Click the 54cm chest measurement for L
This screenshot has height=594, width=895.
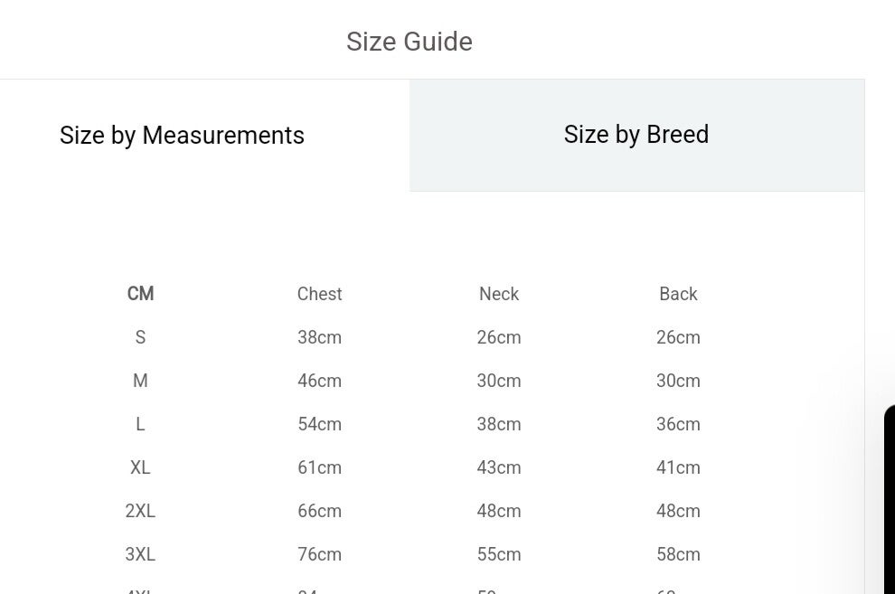coord(319,424)
